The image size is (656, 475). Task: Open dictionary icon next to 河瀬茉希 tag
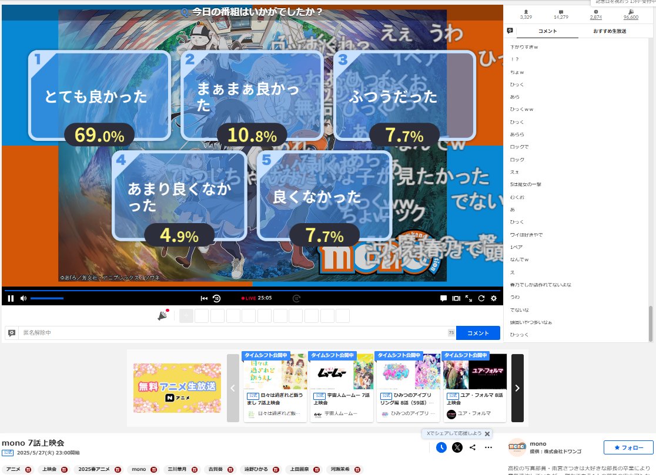tap(357, 470)
